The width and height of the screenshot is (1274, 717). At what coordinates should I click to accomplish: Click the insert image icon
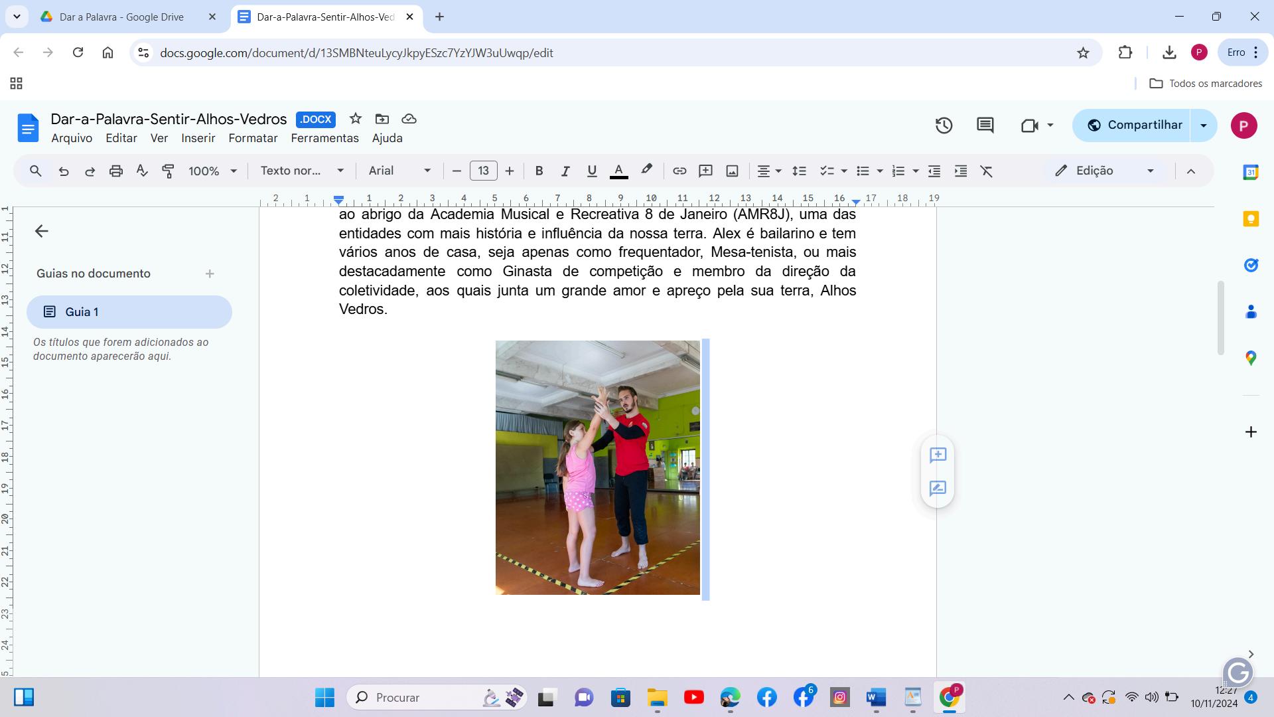(x=732, y=171)
